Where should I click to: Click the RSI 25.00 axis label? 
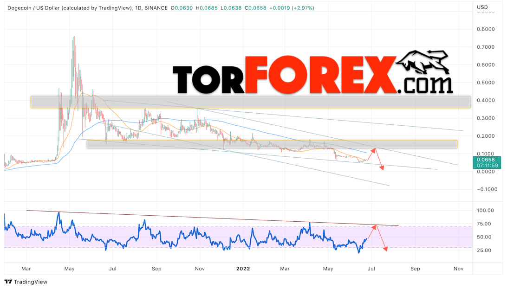484,250
